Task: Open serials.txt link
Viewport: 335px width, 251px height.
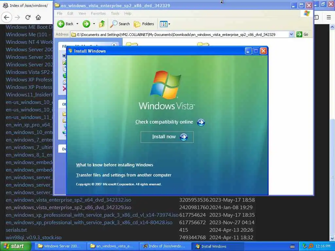Action: point(16,230)
